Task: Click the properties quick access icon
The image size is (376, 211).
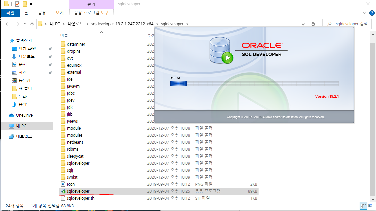Action: pyautogui.click(x=17, y=4)
